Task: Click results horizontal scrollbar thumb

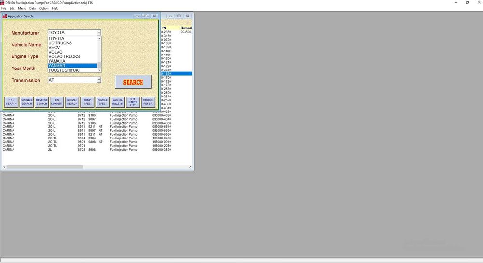Action: (x=44, y=166)
